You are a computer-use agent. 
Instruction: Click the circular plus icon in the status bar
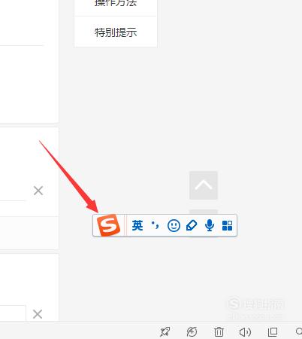(x=192, y=331)
